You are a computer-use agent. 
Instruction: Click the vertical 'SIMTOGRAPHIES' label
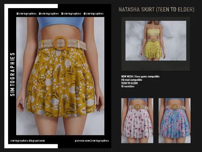click(12, 74)
